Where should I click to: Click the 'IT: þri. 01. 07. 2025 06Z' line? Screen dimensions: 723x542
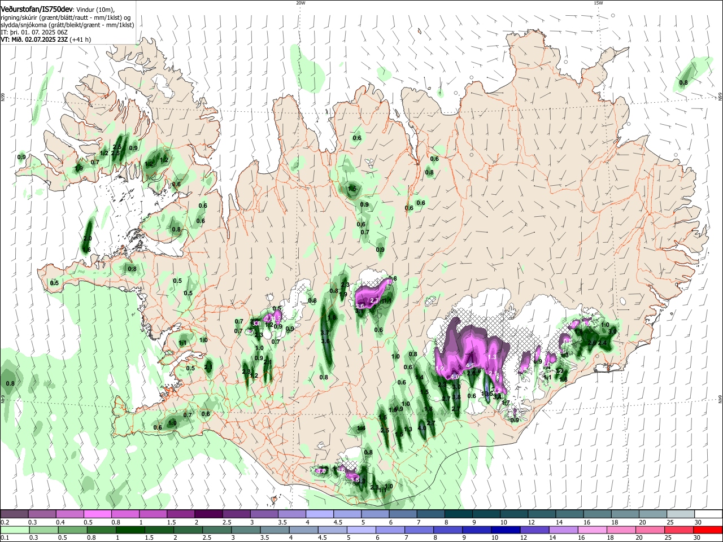point(33,32)
